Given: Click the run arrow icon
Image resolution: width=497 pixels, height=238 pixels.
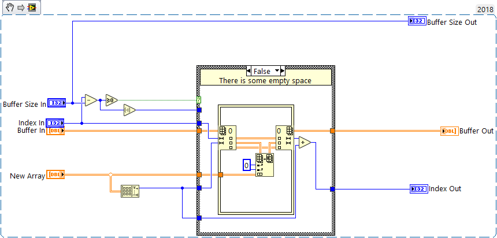Looking at the screenshot, I should point(21,8).
